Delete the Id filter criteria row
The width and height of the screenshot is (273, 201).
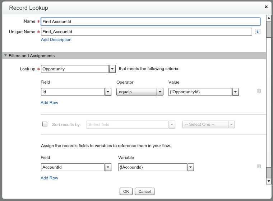259,91
